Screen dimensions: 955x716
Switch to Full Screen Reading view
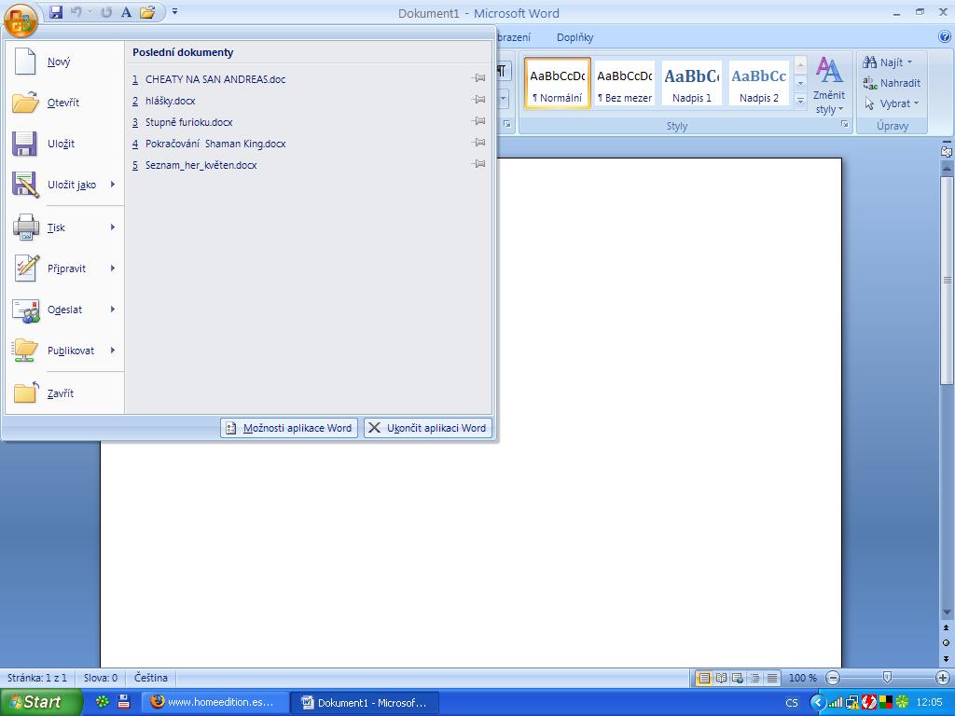pyautogui.click(x=721, y=678)
